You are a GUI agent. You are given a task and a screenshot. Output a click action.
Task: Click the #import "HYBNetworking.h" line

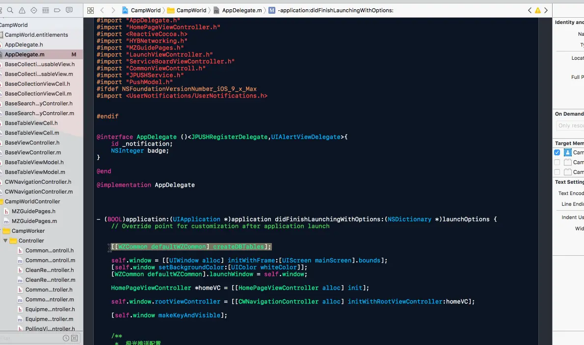click(x=142, y=41)
